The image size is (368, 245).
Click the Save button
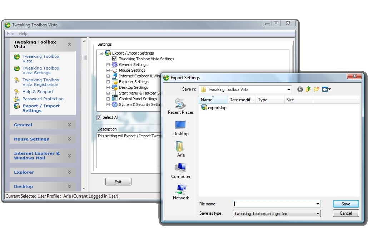345,204
